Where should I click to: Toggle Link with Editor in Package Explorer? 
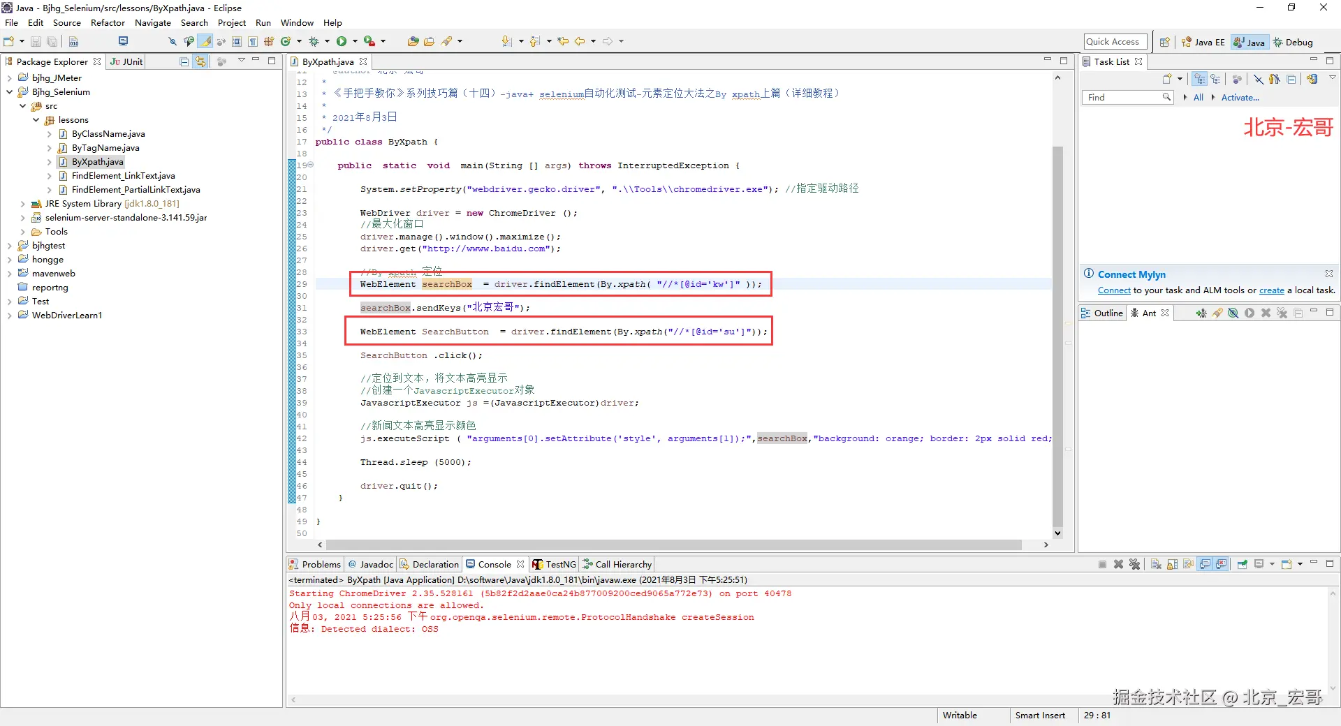(x=200, y=62)
